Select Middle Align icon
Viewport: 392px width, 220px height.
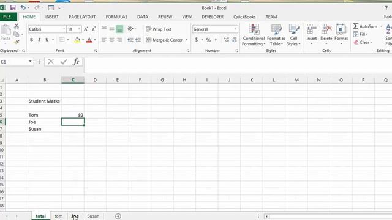pyautogui.click(x=111, y=29)
